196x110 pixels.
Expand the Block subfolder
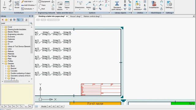click(x=6, y=66)
